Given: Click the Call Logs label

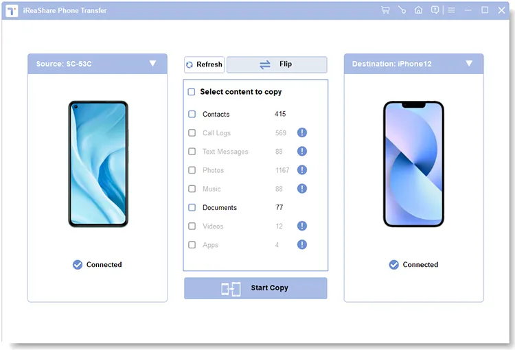Looking at the screenshot, I should point(216,133).
